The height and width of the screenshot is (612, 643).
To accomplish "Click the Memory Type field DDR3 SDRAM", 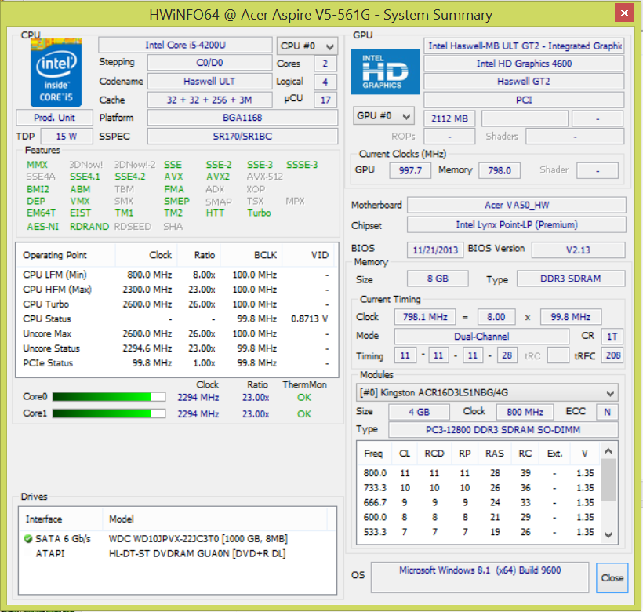I will [x=571, y=279].
